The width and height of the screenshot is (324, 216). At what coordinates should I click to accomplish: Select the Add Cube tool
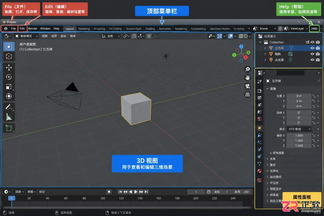pyautogui.click(x=9, y=128)
